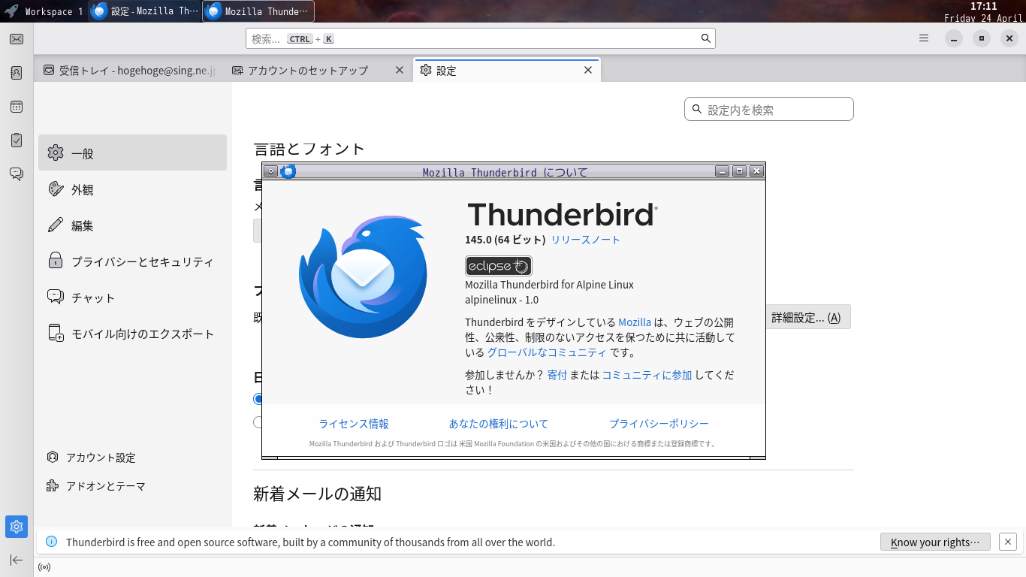Open the Mail space envelope icon
Screen dimensions: 1026x577
[17, 39]
